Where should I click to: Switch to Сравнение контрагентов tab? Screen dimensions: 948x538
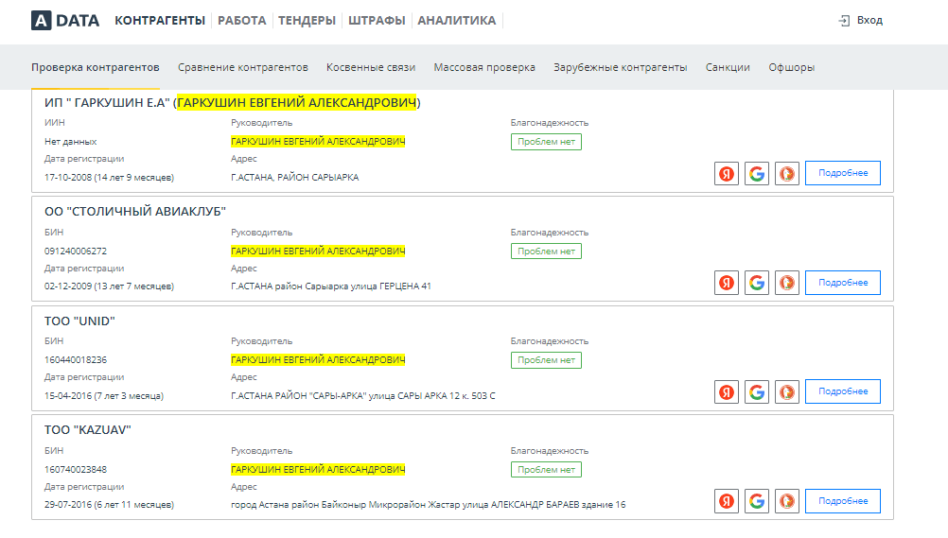tap(243, 67)
